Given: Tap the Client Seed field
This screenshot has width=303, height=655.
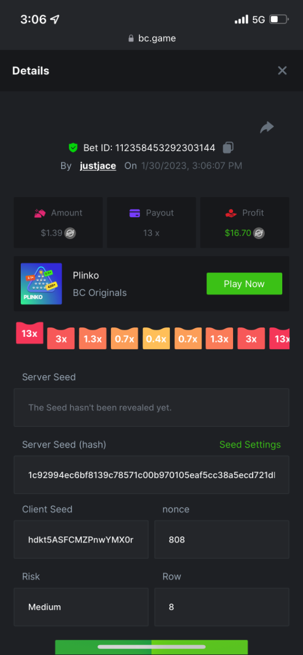Looking at the screenshot, I should coord(81,539).
